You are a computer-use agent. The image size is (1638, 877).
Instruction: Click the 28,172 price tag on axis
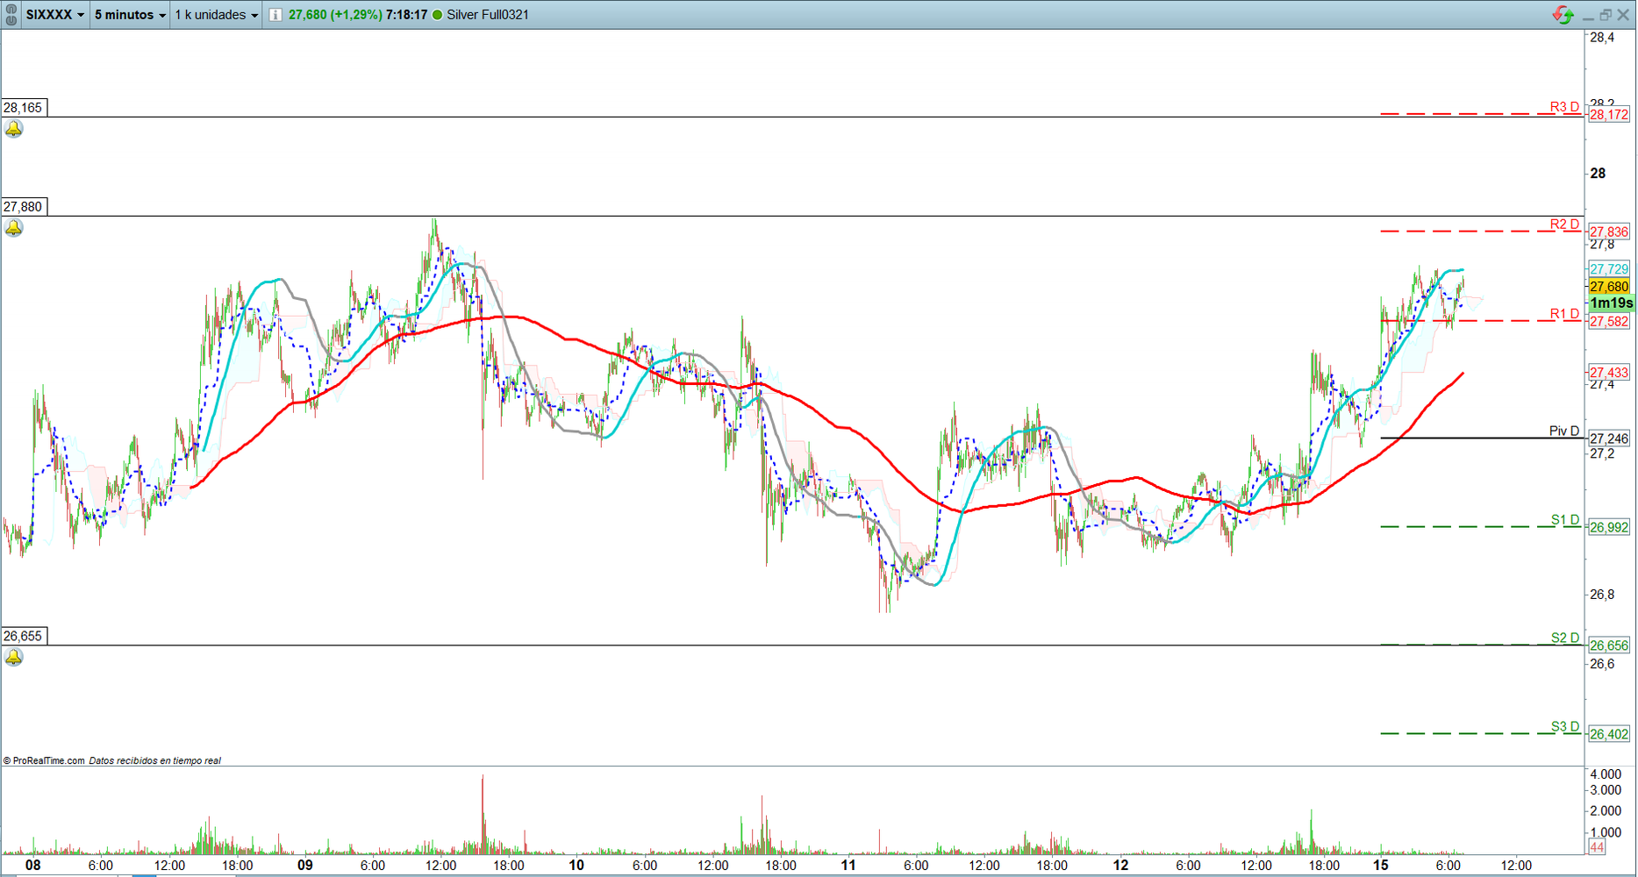(1609, 115)
